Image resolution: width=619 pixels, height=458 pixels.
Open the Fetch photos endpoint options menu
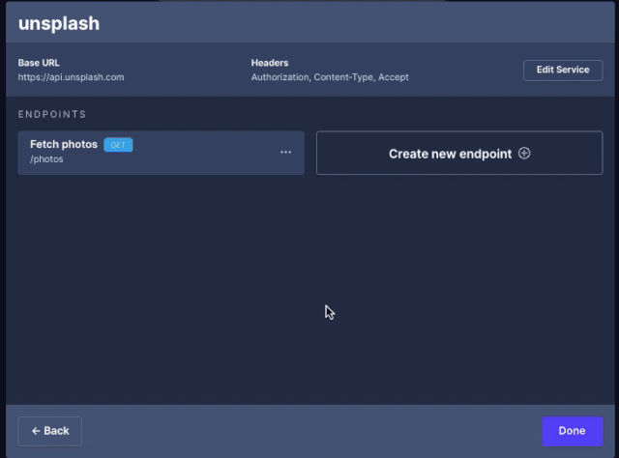tap(285, 153)
